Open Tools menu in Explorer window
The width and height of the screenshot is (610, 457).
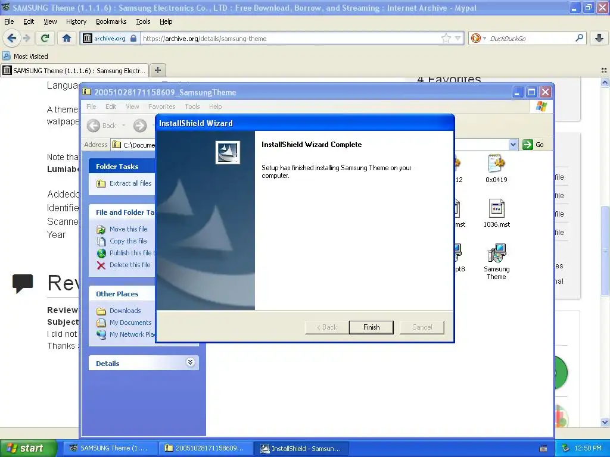[x=192, y=107]
